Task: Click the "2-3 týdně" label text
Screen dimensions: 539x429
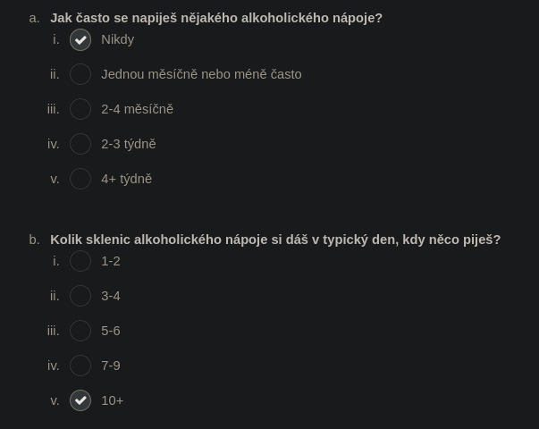Action: coord(128,144)
